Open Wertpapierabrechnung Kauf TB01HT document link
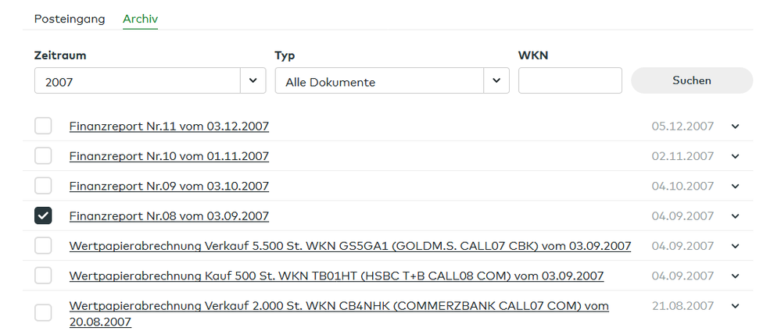Screen dimensions: 781x331 click(336, 276)
